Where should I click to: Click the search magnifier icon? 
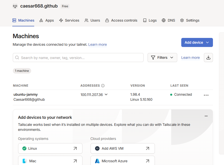17,58
